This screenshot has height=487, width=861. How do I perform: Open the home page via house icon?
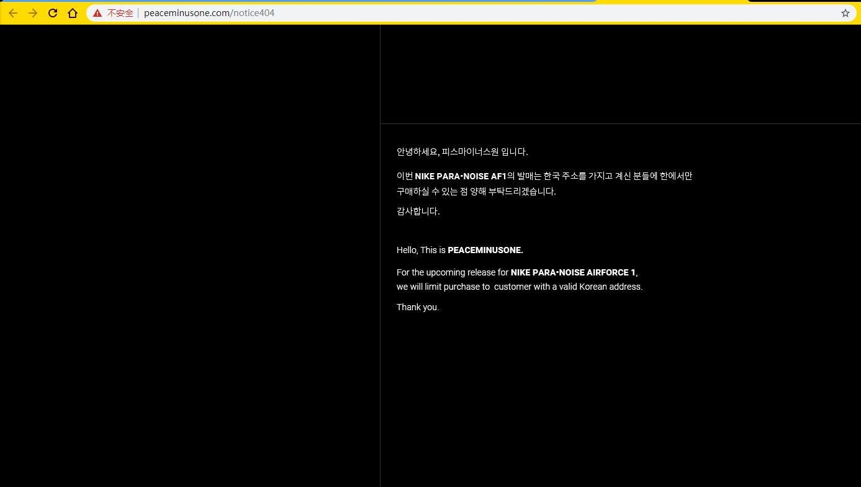pyautogui.click(x=73, y=13)
